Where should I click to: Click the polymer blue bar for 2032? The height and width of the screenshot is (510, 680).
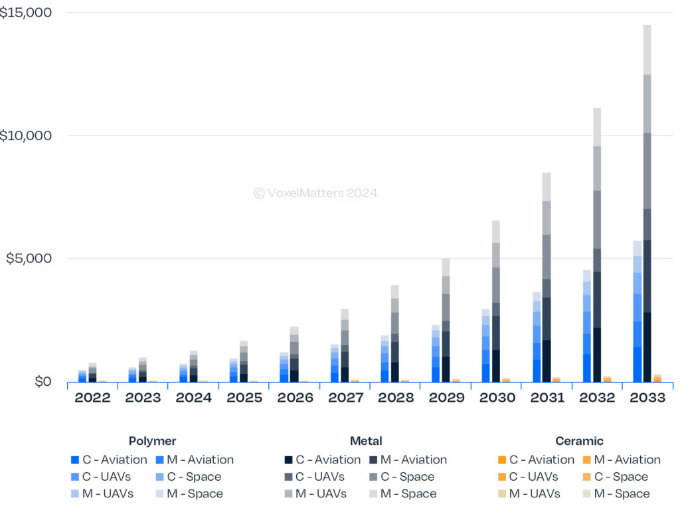(586, 332)
